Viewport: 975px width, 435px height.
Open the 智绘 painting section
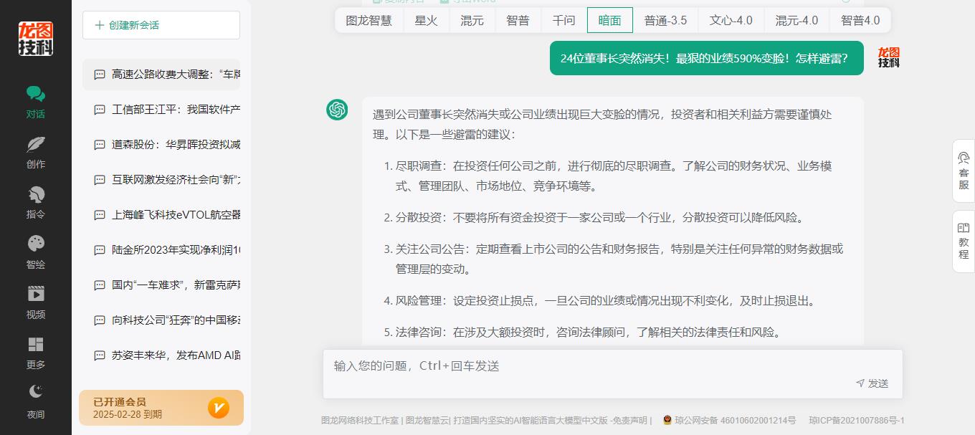[36, 254]
